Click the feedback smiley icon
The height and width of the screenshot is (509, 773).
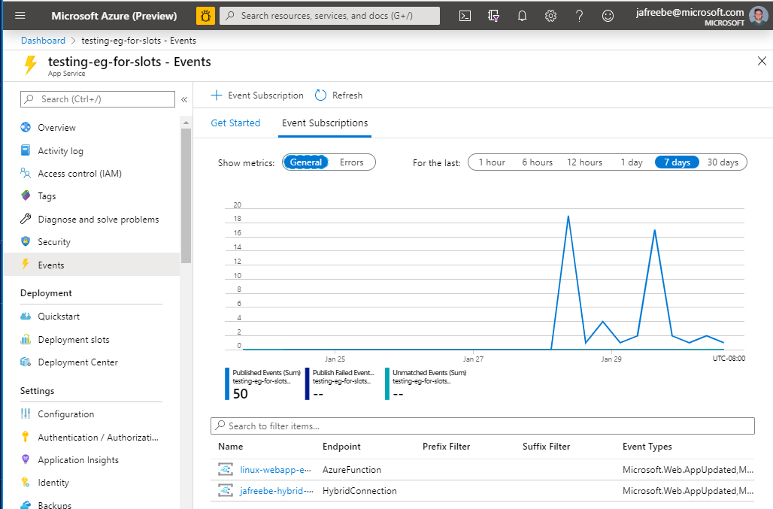coord(608,16)
